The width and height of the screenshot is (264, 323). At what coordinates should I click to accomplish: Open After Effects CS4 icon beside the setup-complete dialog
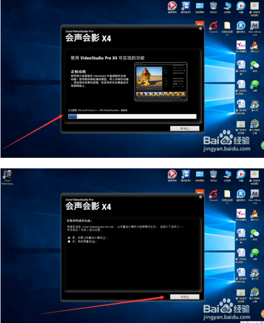tap(254, 197)
